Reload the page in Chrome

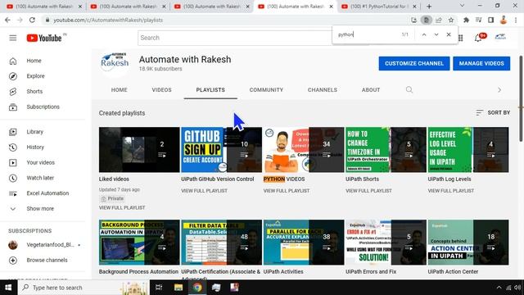[x=32, y=20]
